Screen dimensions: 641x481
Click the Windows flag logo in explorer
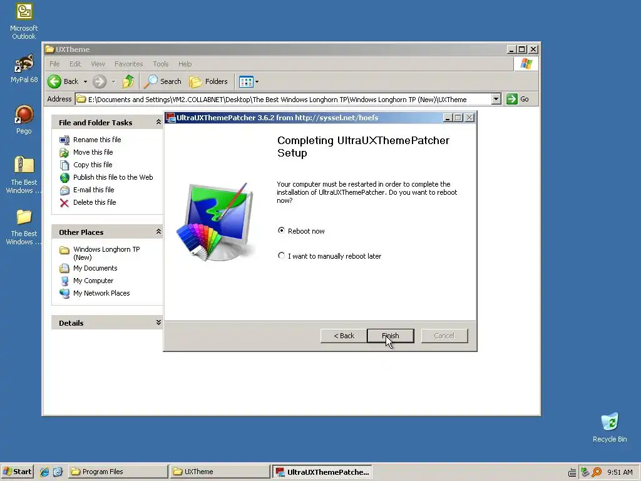click(526, 64)
